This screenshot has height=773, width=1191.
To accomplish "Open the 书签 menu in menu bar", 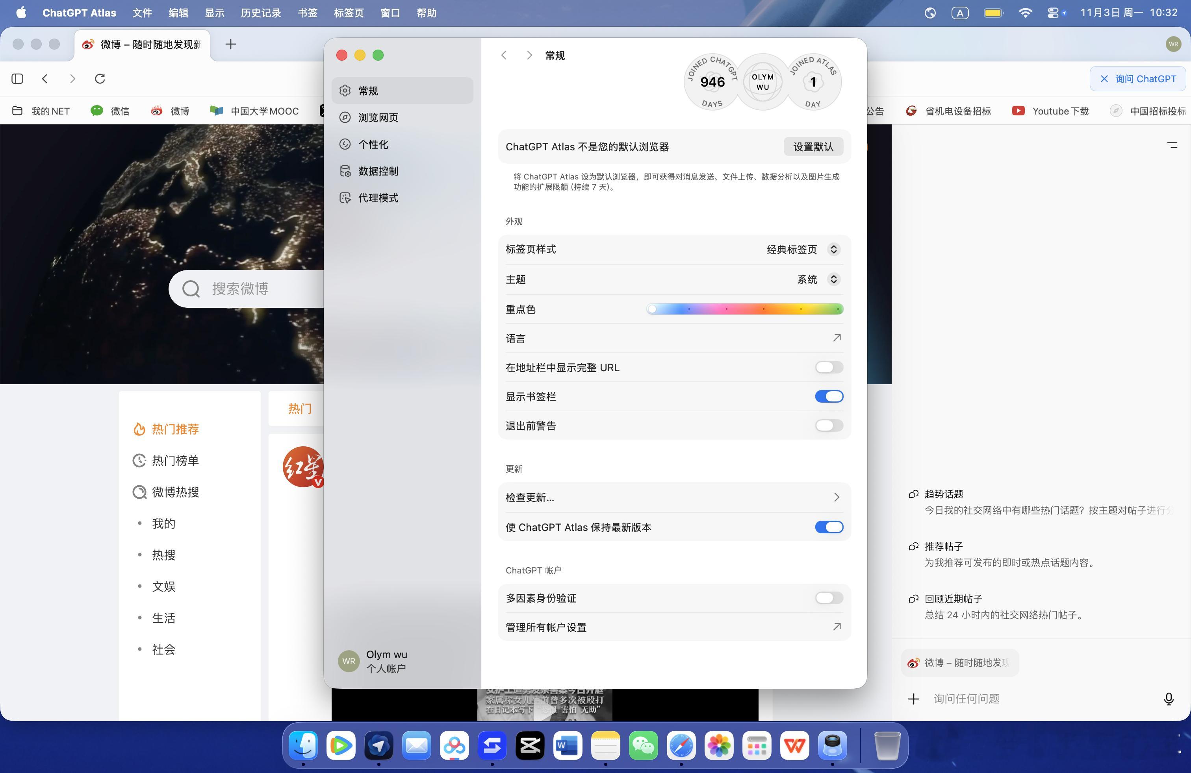I will (x=307, y=13).
